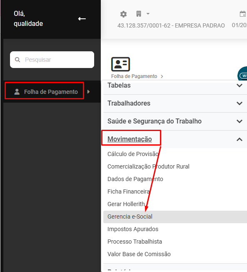Open the Folha de Pagamento breadcrumb link
Image resolution: width=247 pixels, height=272 pixels.
[134, 76]
